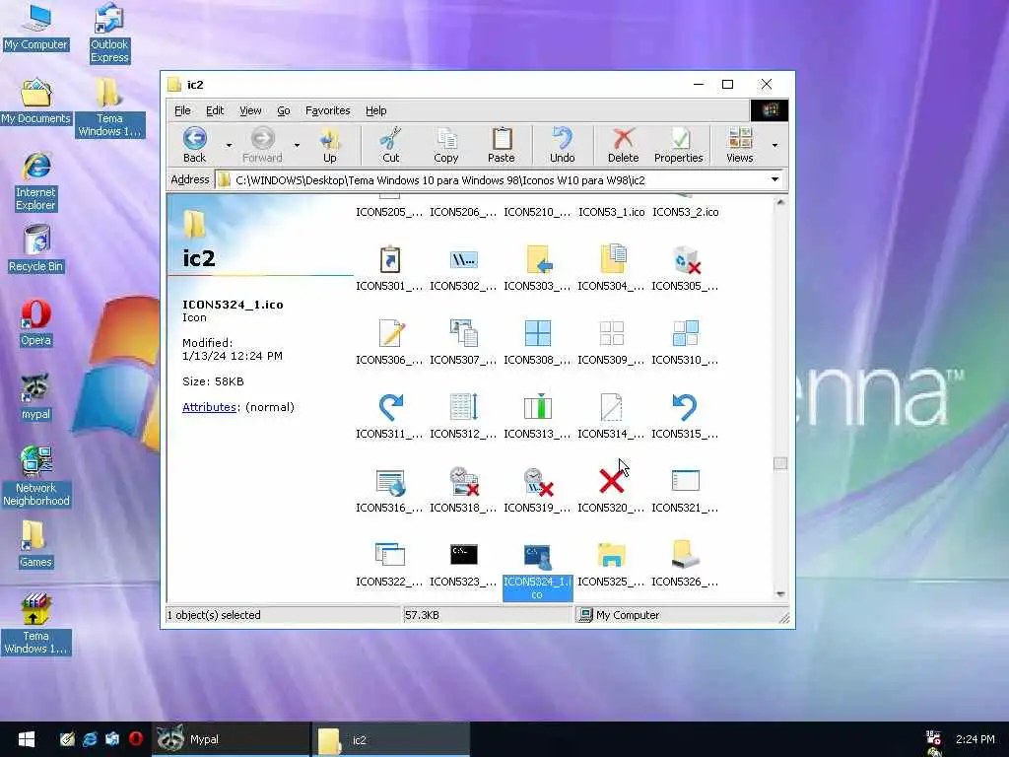Open Properties from the toolbar
1009x757 pixels.
[x=678, y=145]
